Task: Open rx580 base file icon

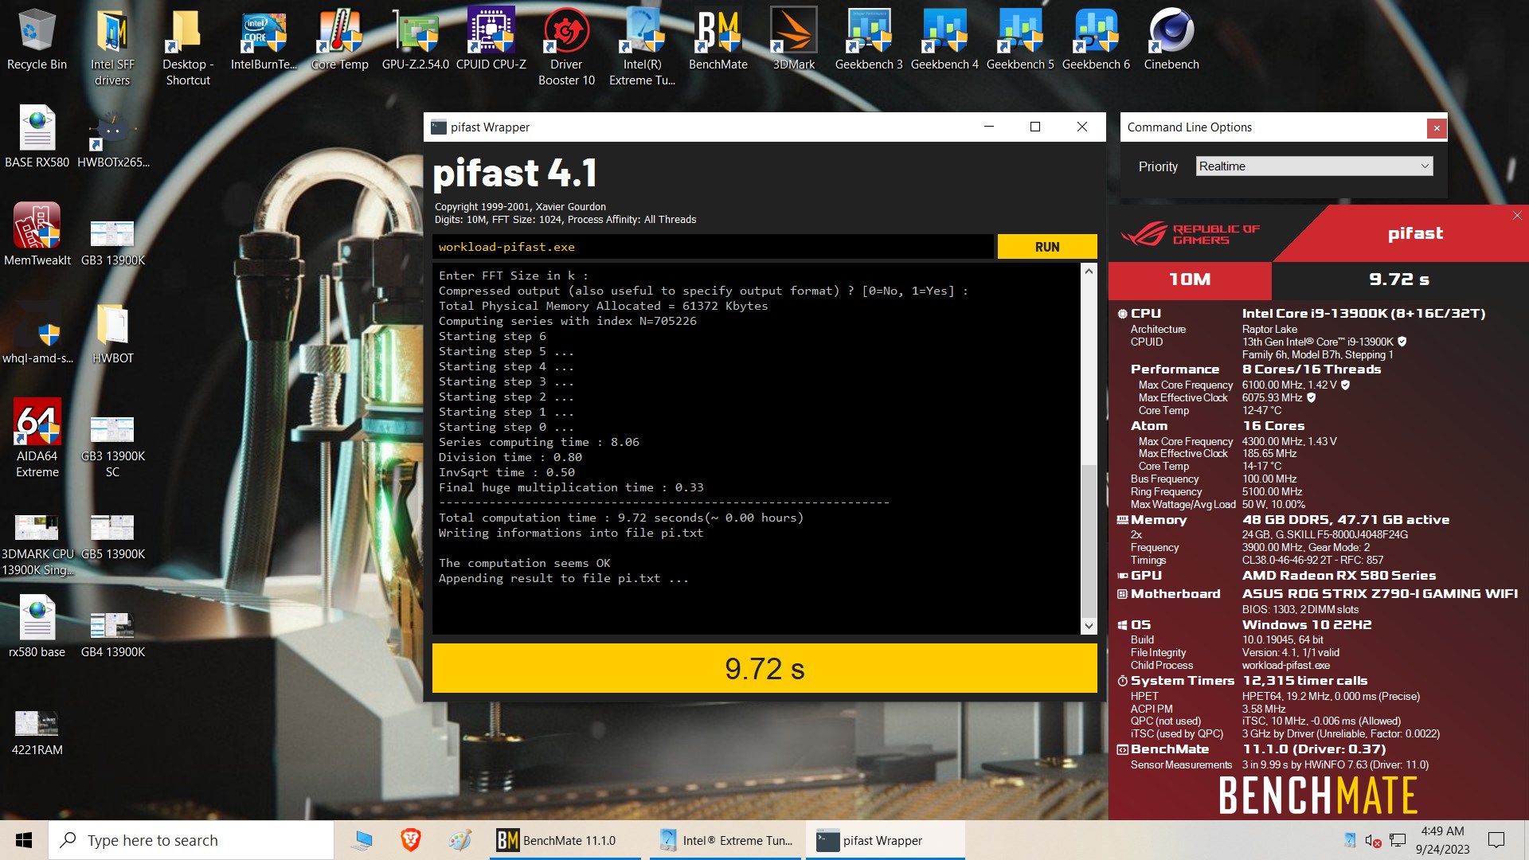Action: (x=37, y=627)
